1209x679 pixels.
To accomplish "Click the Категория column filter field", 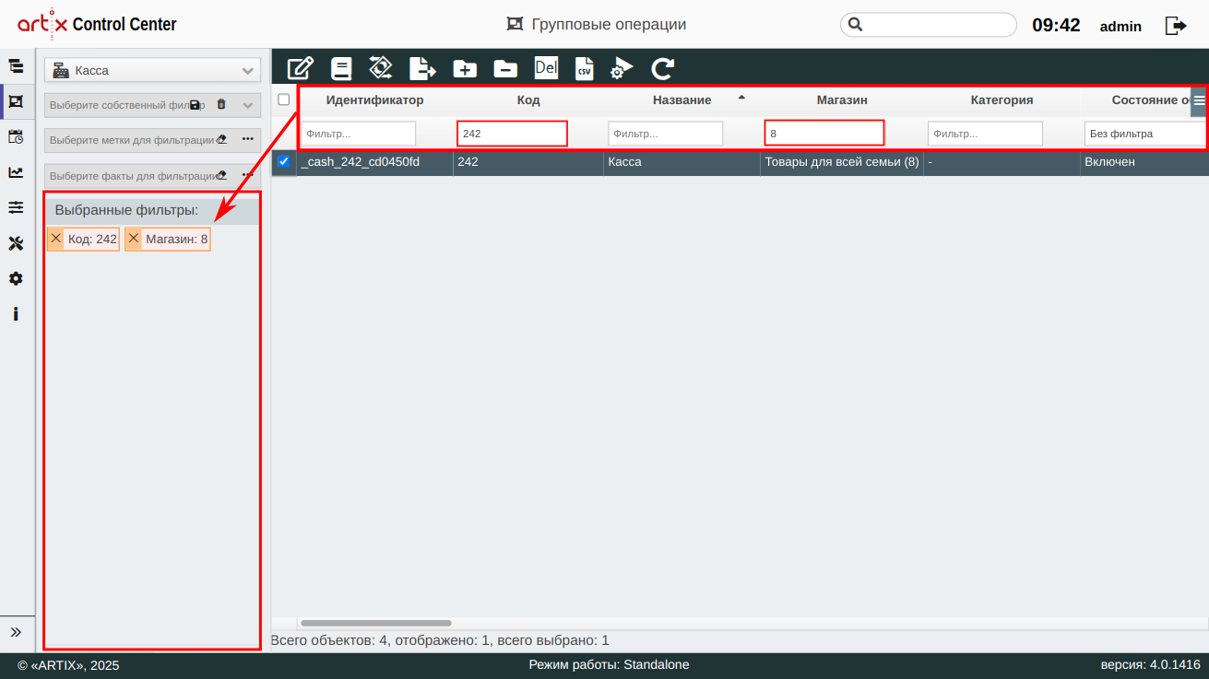I will (984, 134).
